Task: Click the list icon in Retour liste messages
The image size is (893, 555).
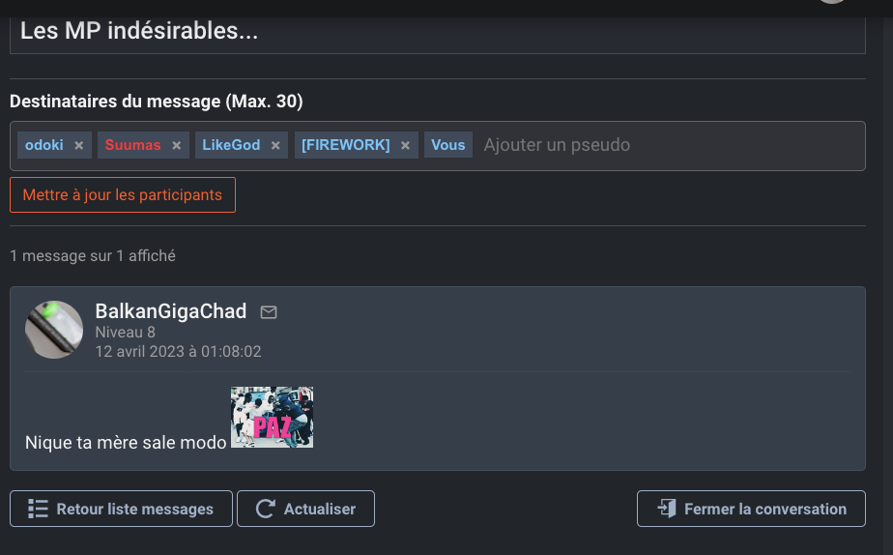Action: click(38, 509)
